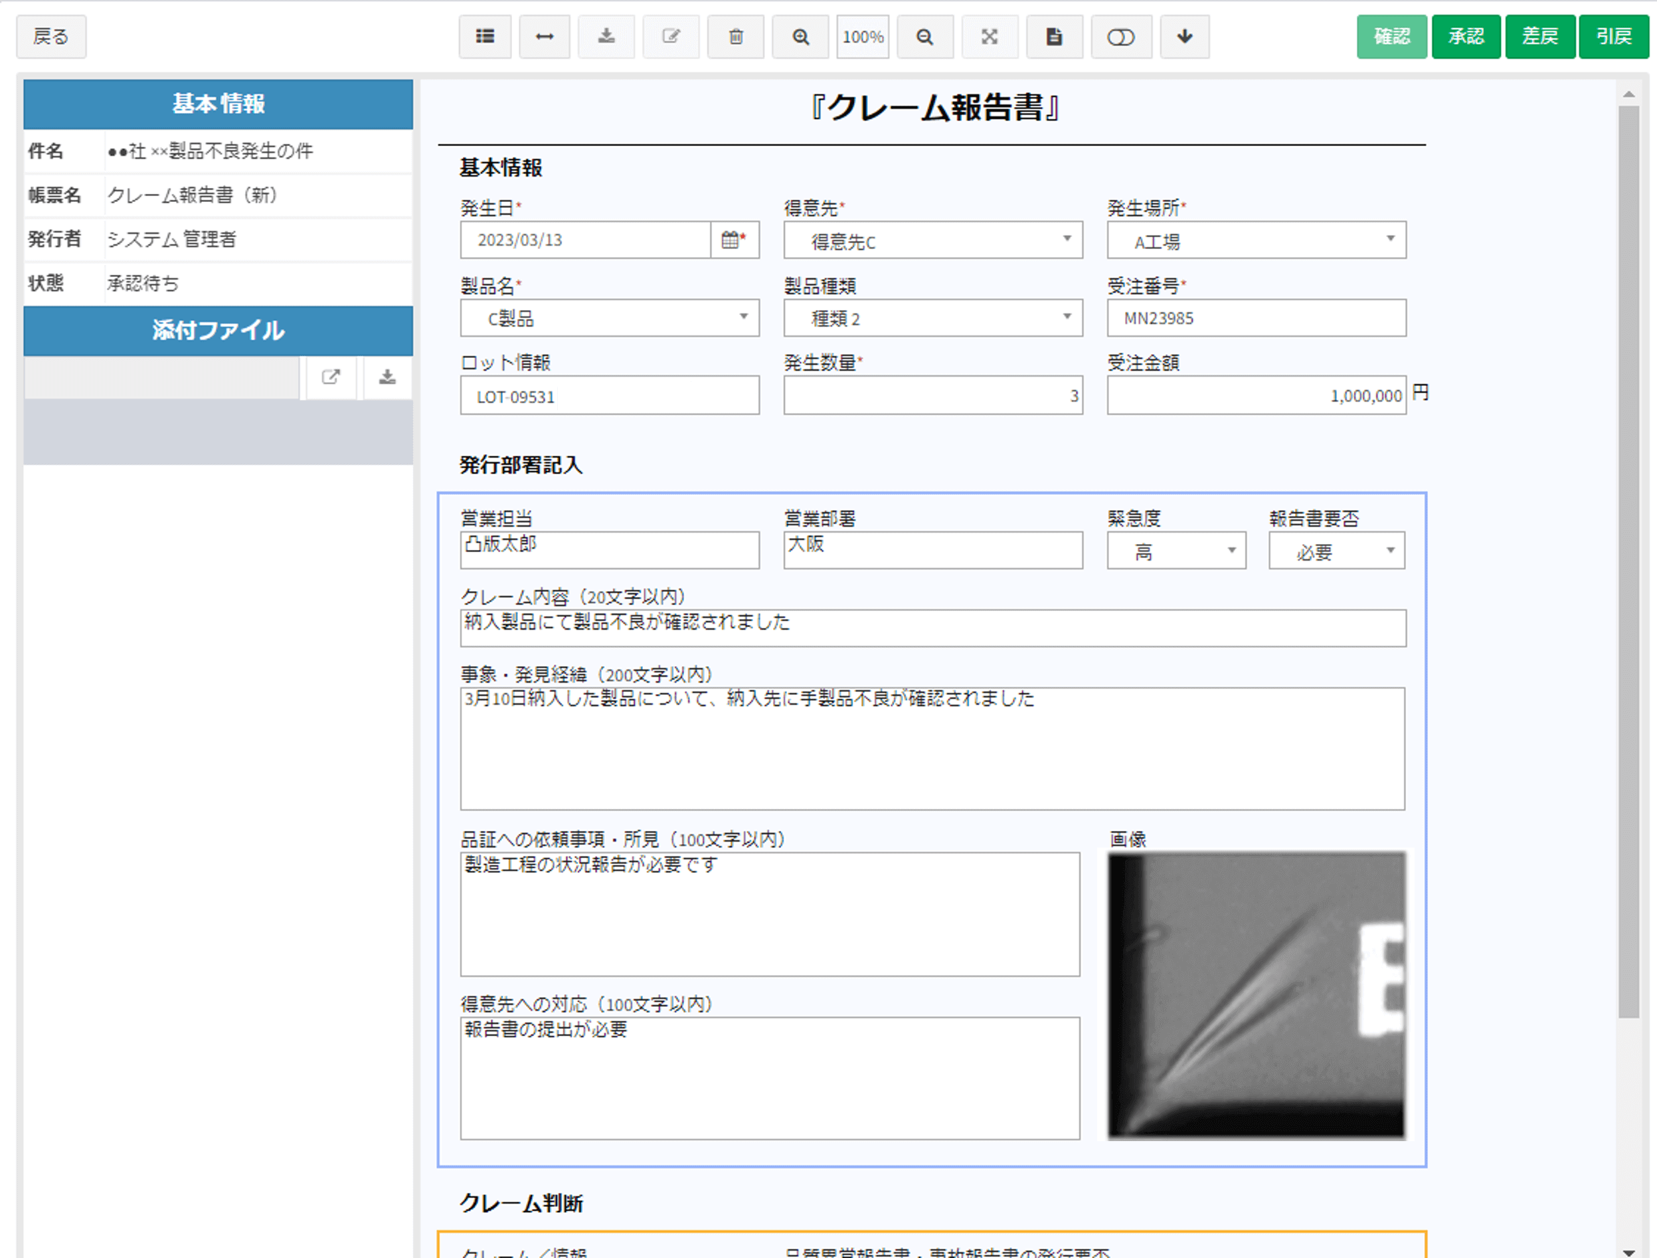Click the 差戻 send-back button
This screenshot has height=1258, width=1657.
click(1540, 37)
